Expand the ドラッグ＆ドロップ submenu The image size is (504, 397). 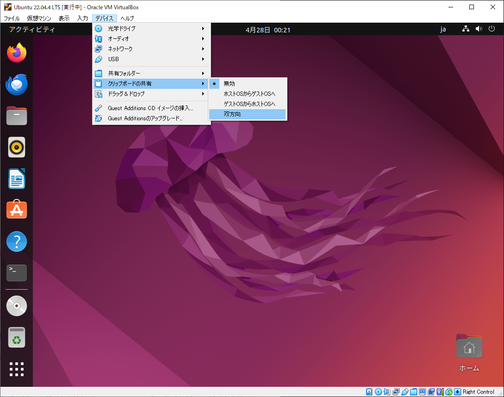point(151,94)
